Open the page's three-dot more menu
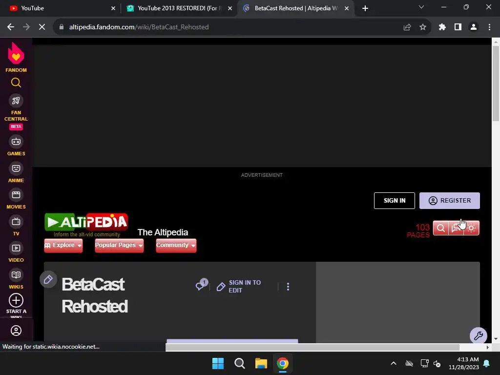The image size is (500, 375). coord(288,287)
